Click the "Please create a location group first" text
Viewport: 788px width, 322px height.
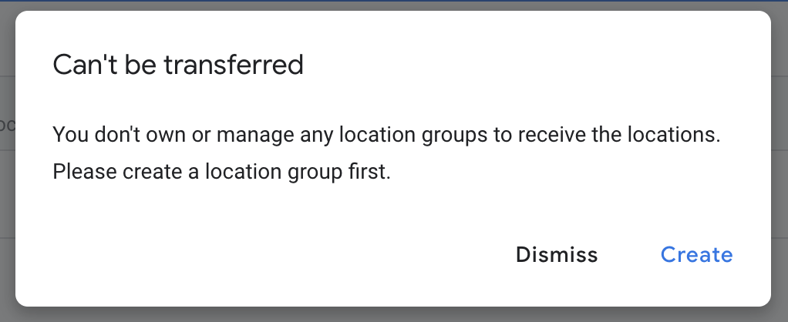point(222,172)
